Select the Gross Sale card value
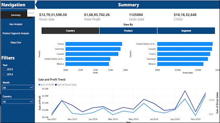220x123 pixels. point(53,15)
